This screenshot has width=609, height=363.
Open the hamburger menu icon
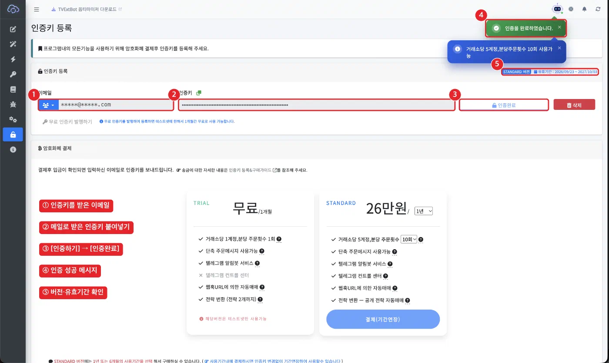37,9
